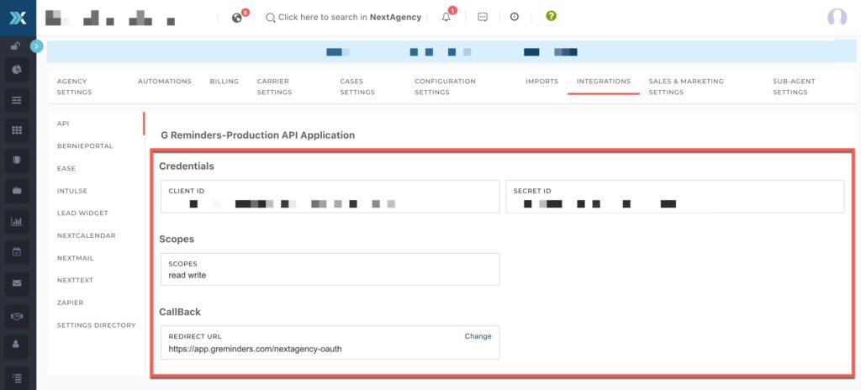Switch to the Automations tab
The height and width of the screenshot is (390, 861).
pos(164,82)
